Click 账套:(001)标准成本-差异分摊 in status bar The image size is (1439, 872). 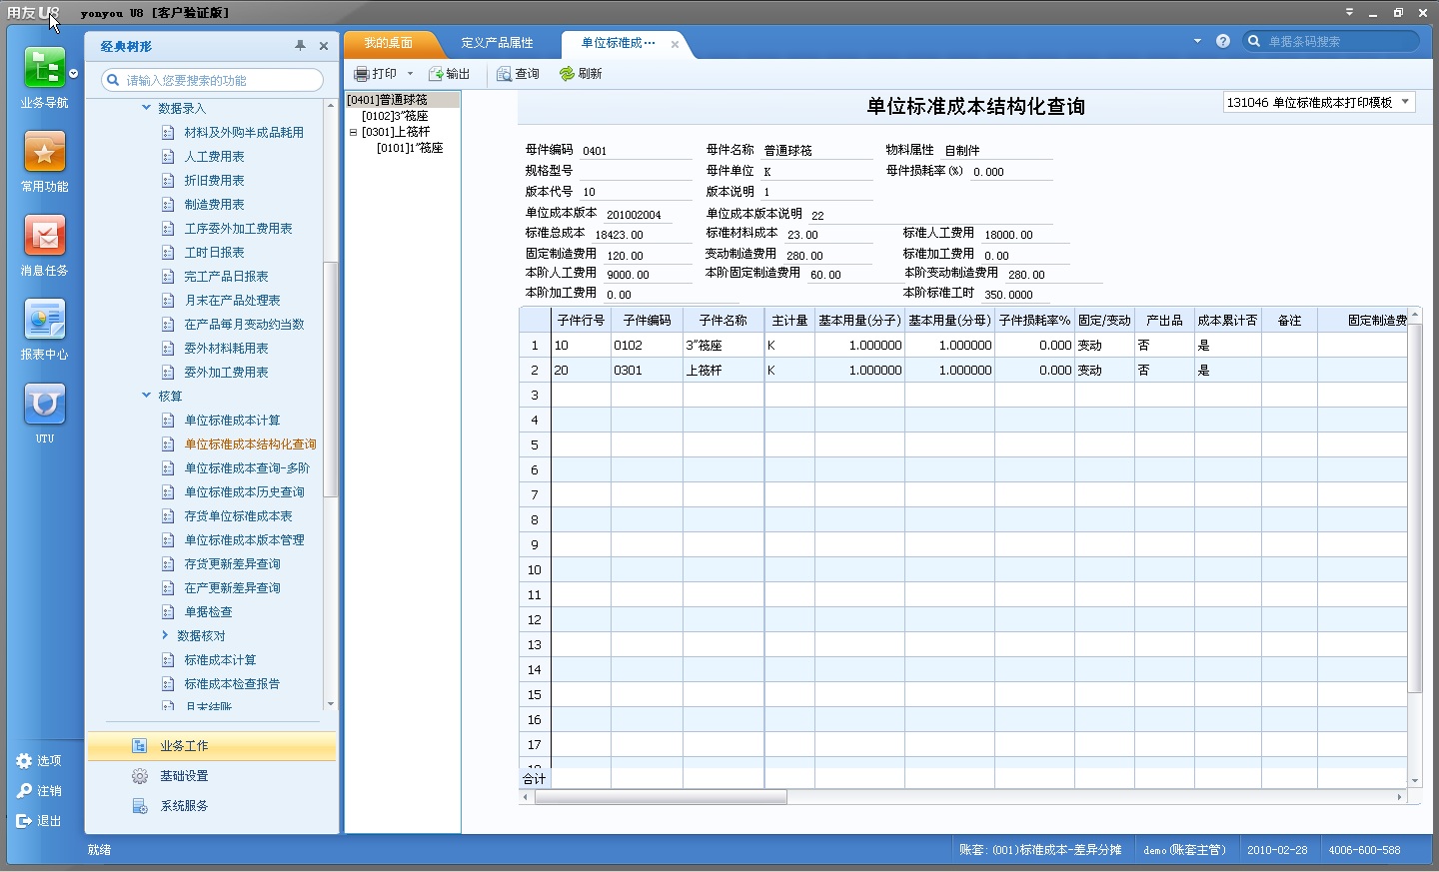click(x=1040, y=850)
